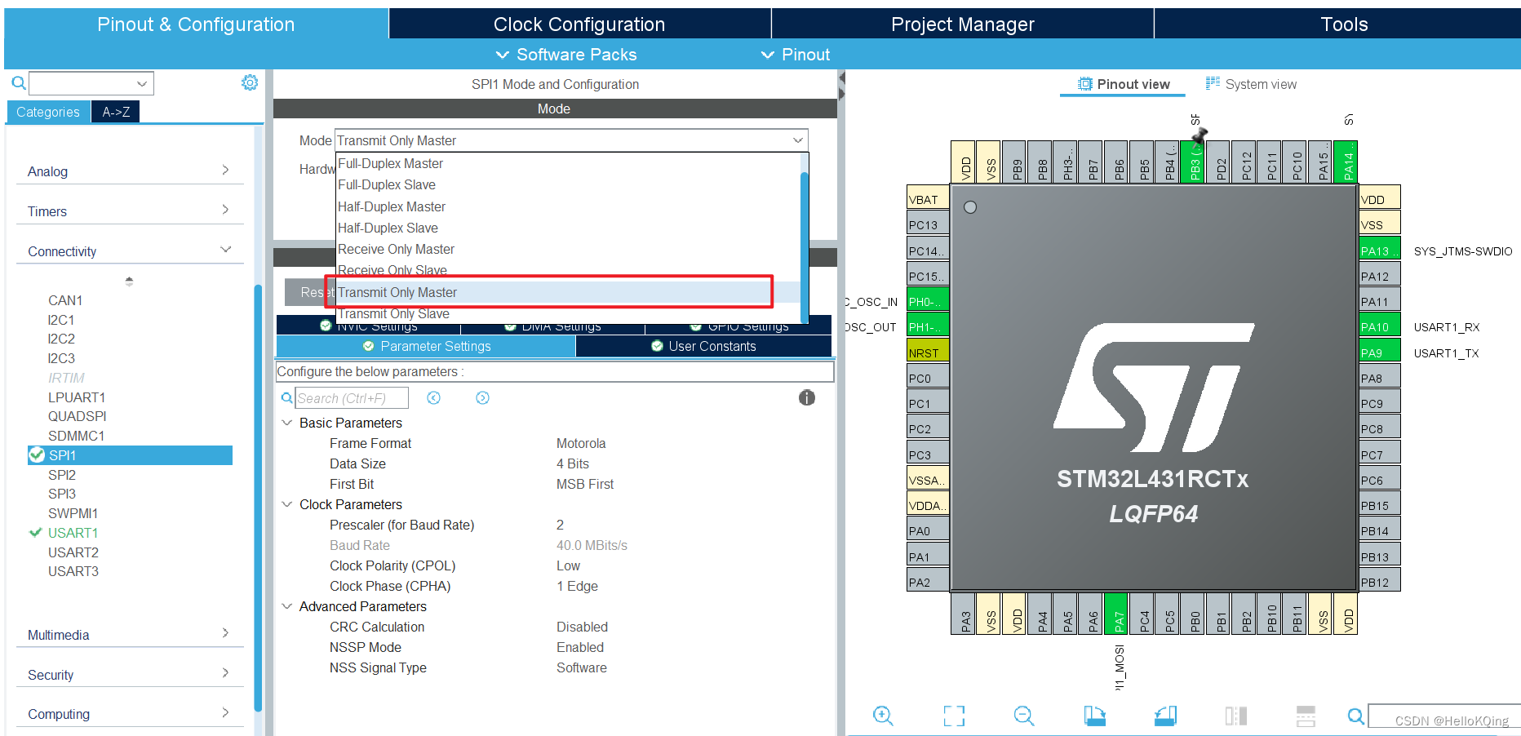The width and height of the screenshot is (1521, 736).
Task: Open the Pinout dropdown menu
Action: pos(796,55)
